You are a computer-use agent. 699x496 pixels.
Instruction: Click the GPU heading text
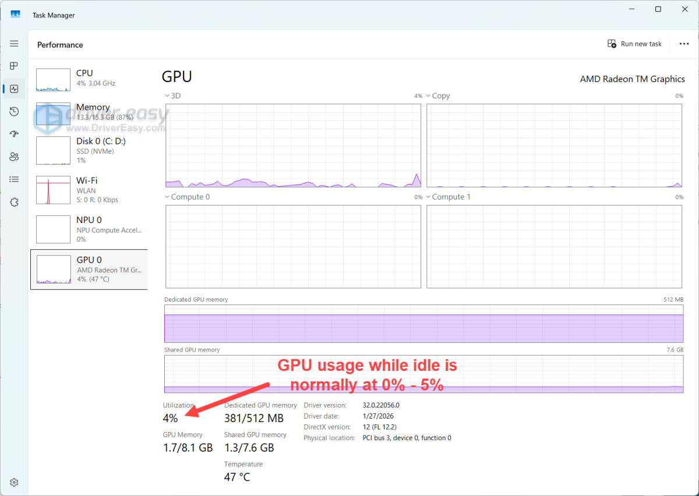pos(177,77)
